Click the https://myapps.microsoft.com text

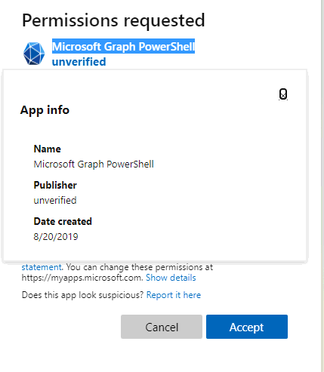pos(82,278)
